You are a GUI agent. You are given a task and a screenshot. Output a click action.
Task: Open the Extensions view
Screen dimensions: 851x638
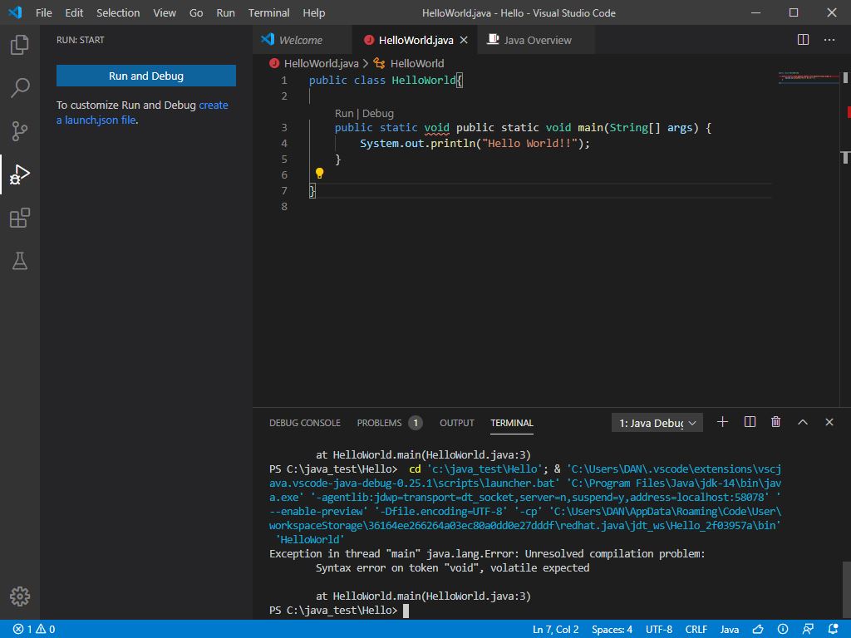[x=20, y=218]
